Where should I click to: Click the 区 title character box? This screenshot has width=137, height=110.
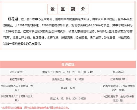click(x=63, y=9)
